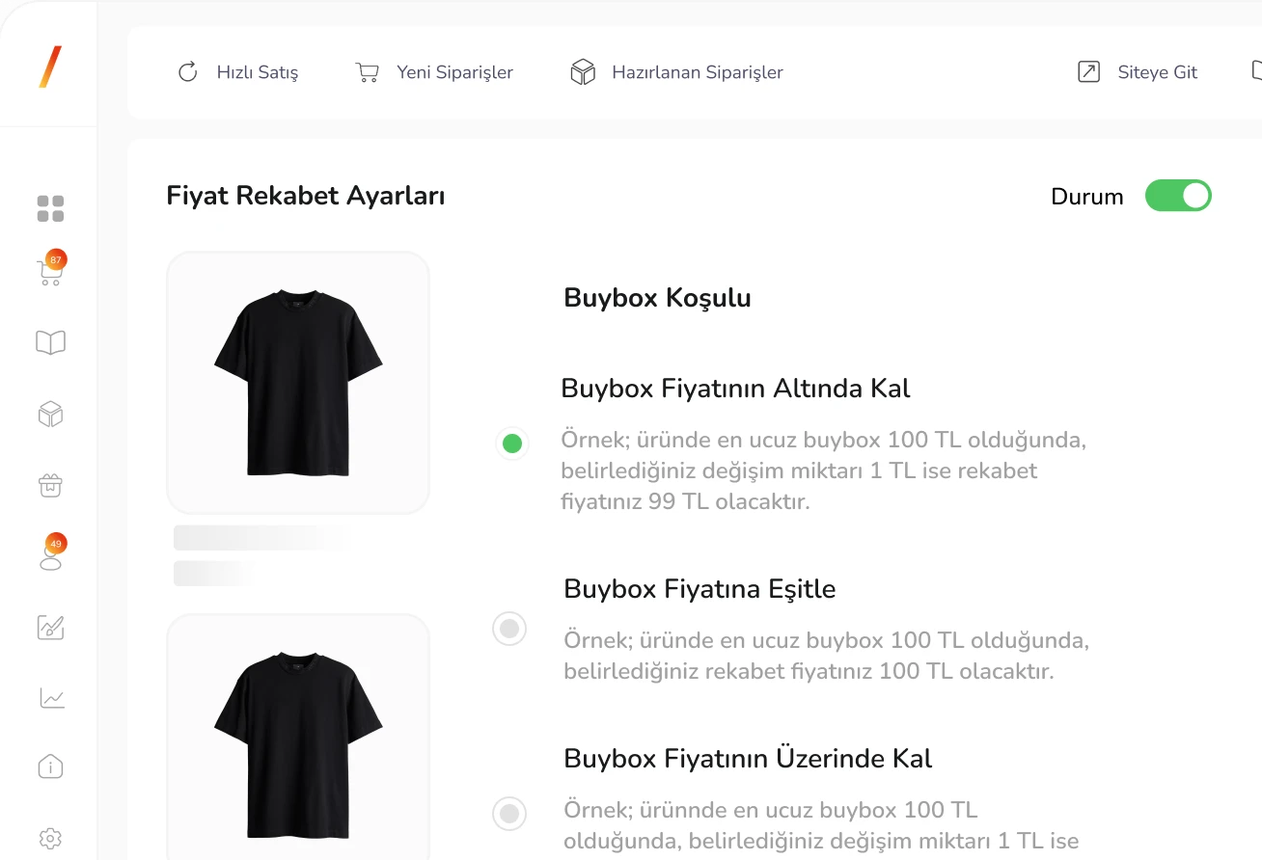Open the line chart analytics icon

coord(52,697)
